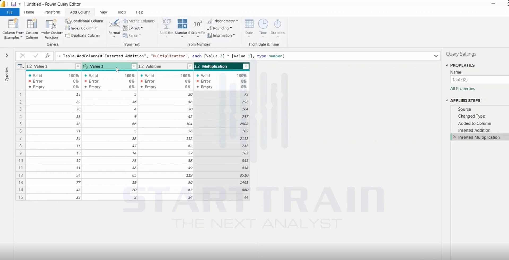Click the fx formula icon

pos(47,56)
